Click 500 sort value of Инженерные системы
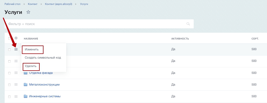The image size is (267, 103). coord(254,96)
